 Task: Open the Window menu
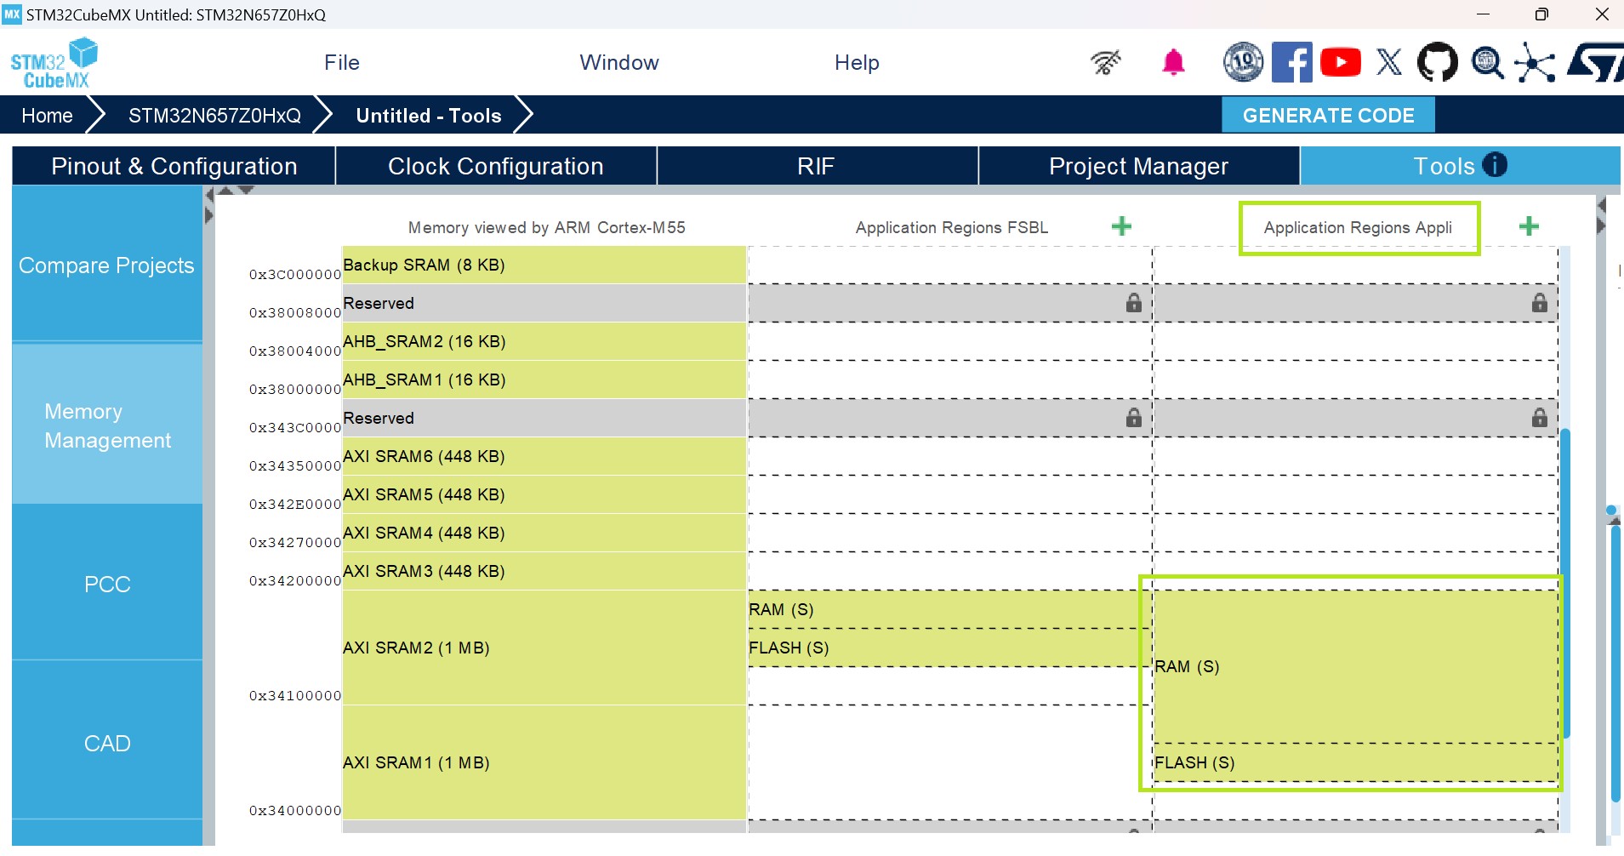tap(619, 63)
